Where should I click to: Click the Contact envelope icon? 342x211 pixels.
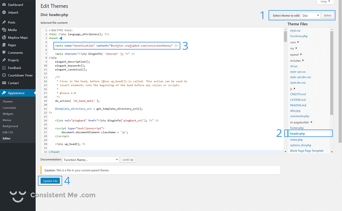tap(4, 83)
